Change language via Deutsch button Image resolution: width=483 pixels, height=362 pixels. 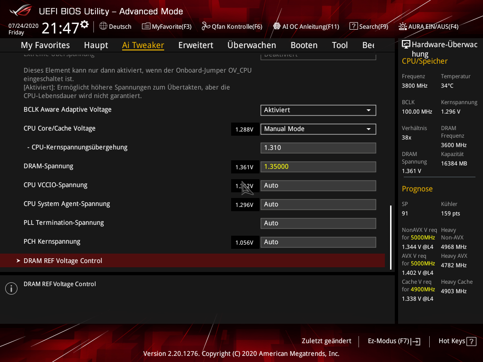(115, 26)
